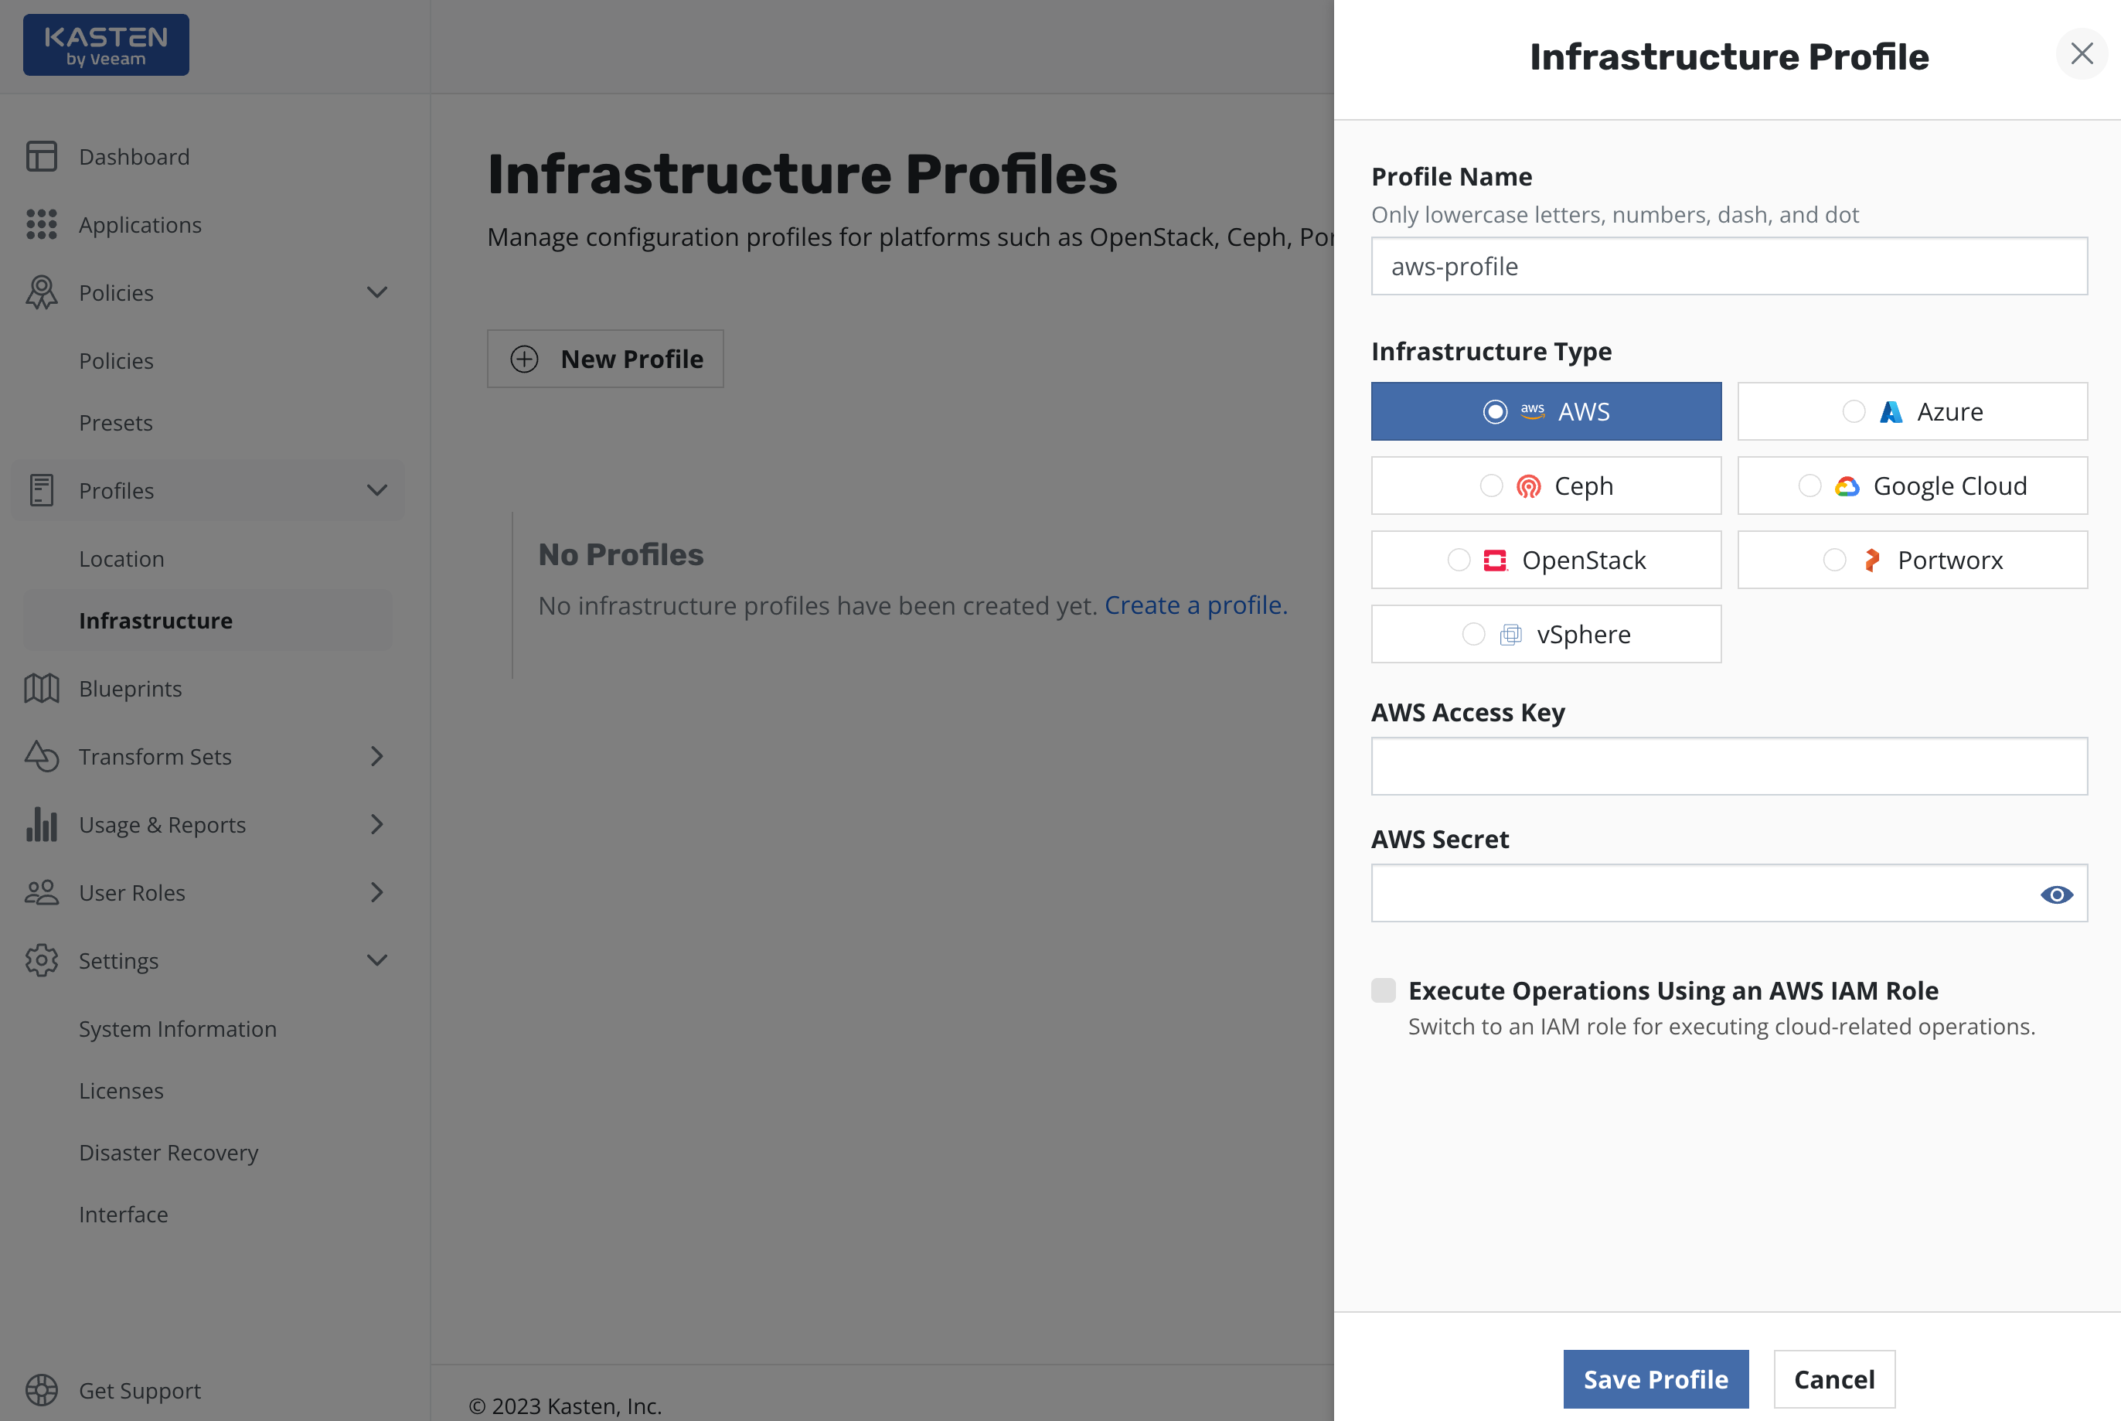Image resolution: width=2121 pixels, height=1421 pixels.
Task: Focus the AWS Access Key field
Action: 1728,767
